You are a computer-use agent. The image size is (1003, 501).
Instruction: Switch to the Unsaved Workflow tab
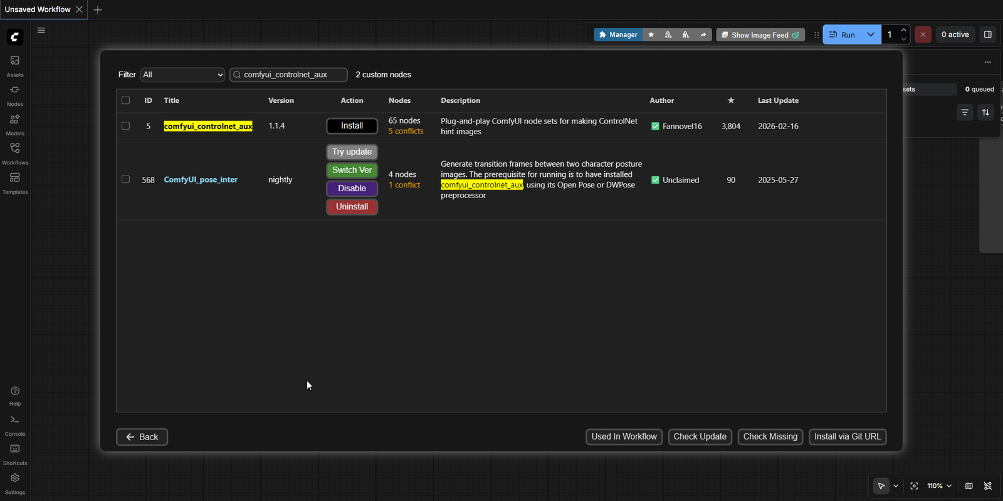pos(38,9)
